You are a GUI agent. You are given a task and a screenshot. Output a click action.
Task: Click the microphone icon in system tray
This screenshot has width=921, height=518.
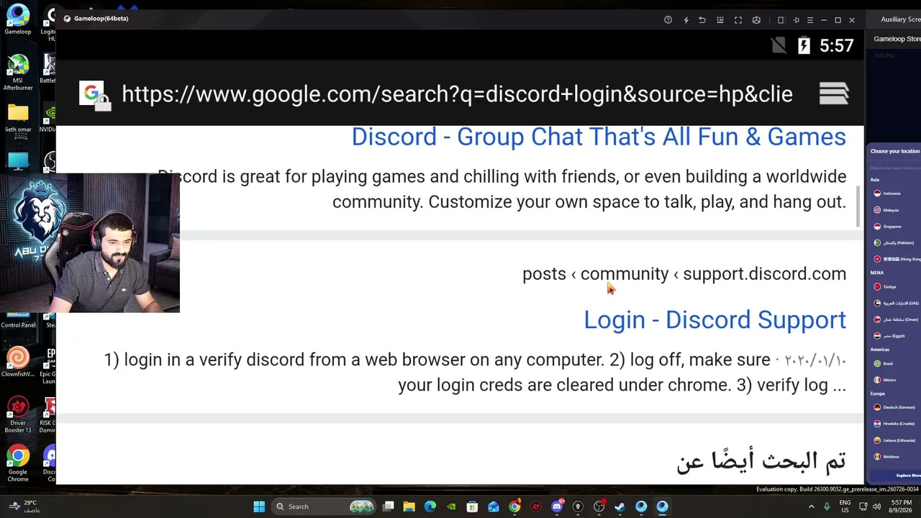point(827,506)
